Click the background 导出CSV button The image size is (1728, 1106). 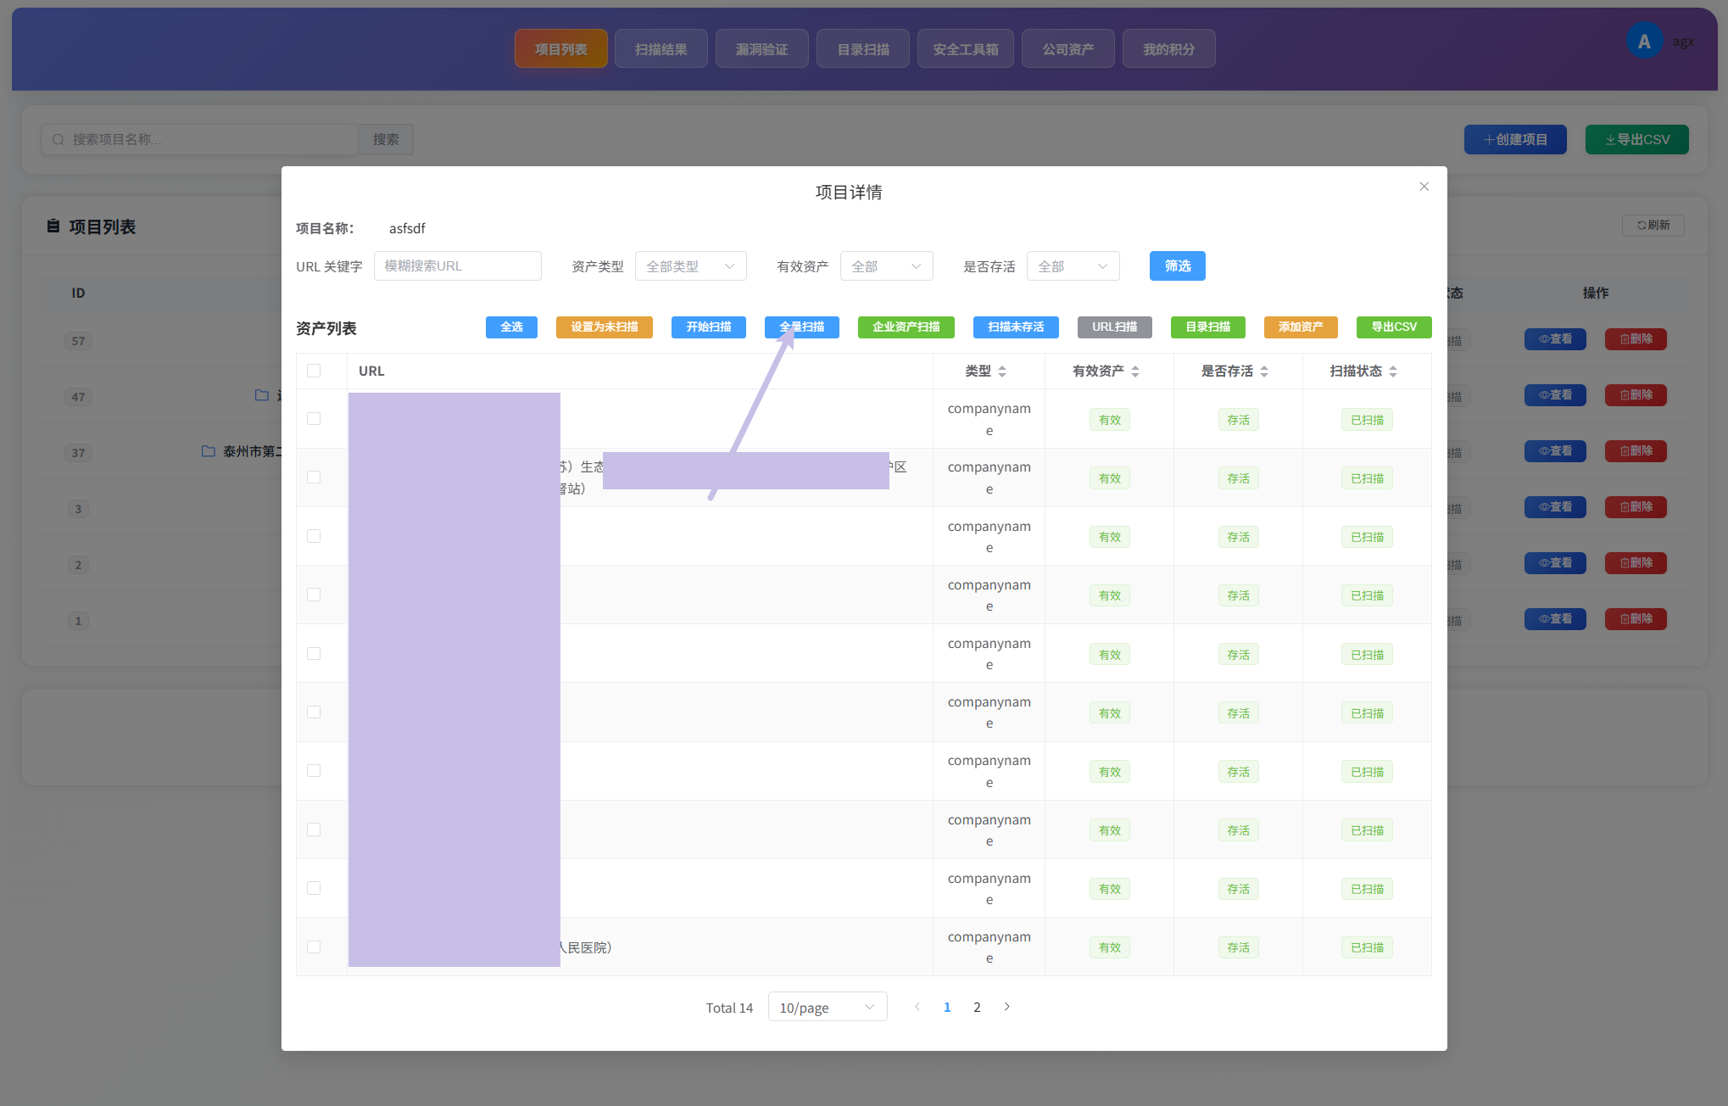[x=1637, y=139]
